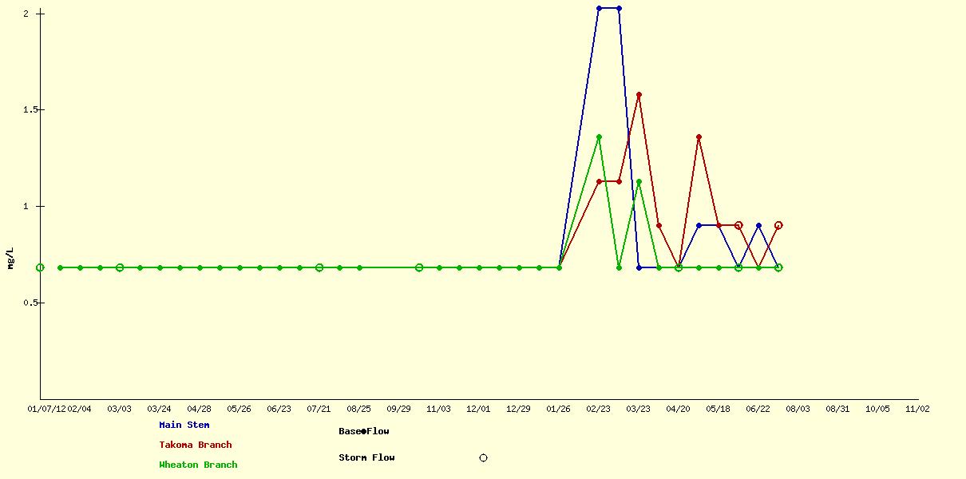This screenshot has height=479, width=966.
Task: Click the mg/L y-axis label
Action: click(10, 258)
